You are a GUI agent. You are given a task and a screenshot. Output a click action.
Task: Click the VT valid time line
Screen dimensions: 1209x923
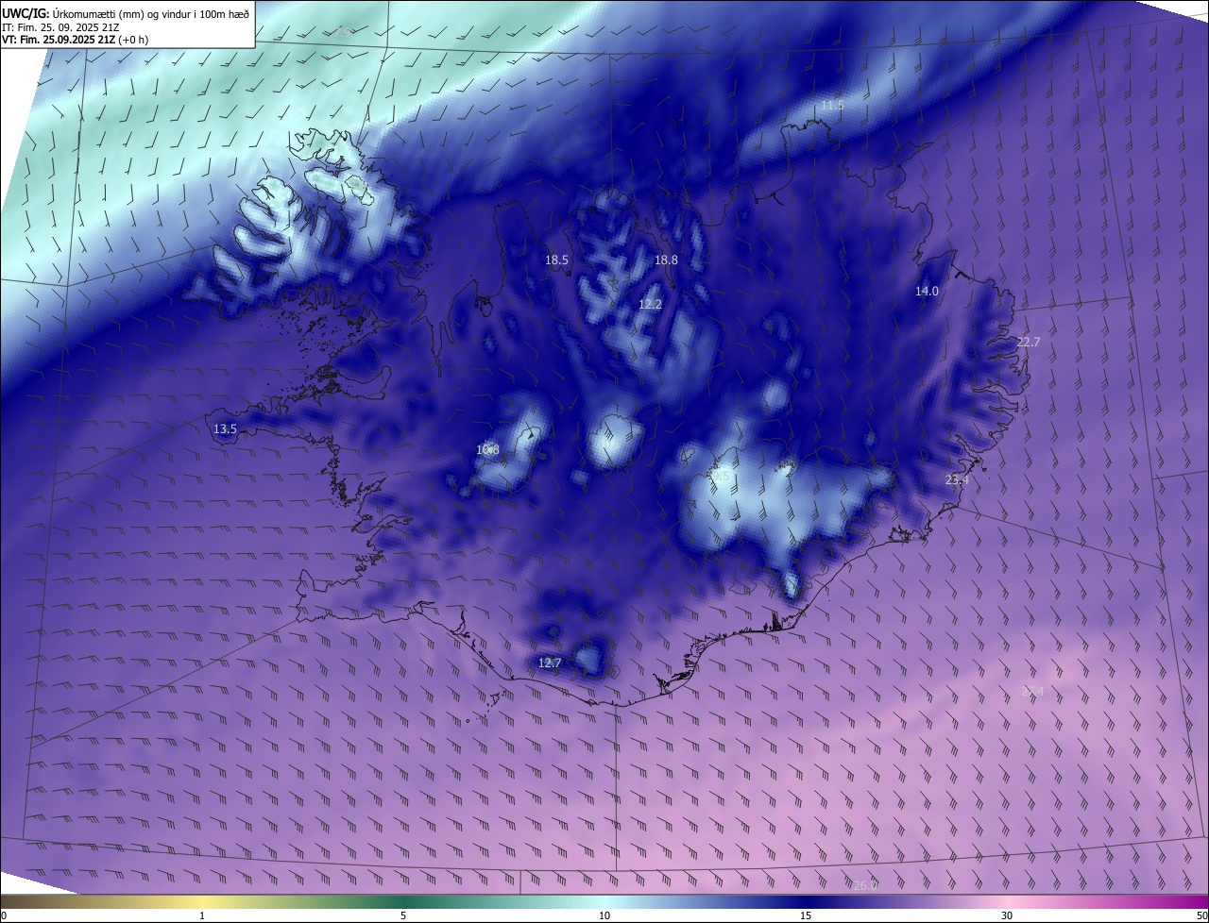click(x=75, y=40)
